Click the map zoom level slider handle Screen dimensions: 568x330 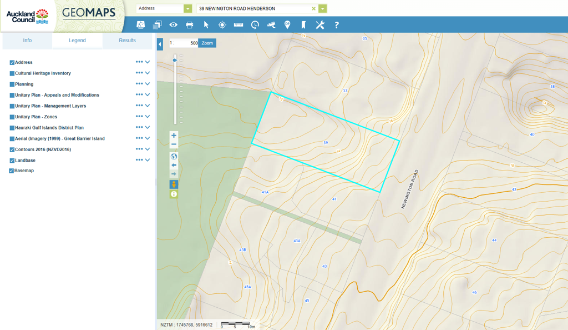[x=175, y=60]
